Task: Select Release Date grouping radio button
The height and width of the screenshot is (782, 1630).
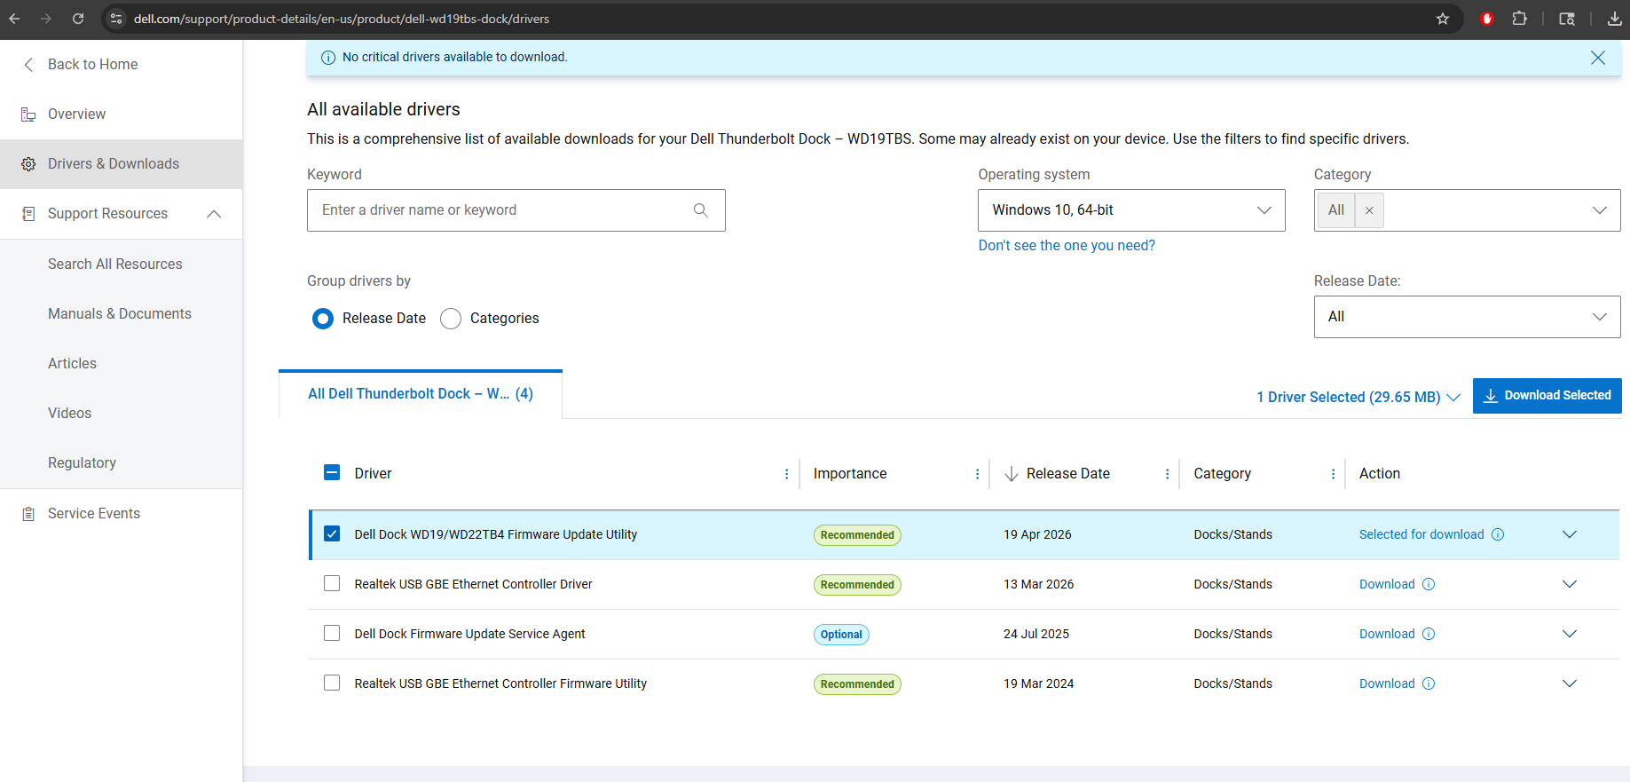Action: 323,319
